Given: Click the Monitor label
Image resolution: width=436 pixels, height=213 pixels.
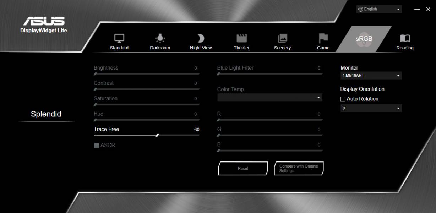Looking at the screenshot, I should 349,68.
